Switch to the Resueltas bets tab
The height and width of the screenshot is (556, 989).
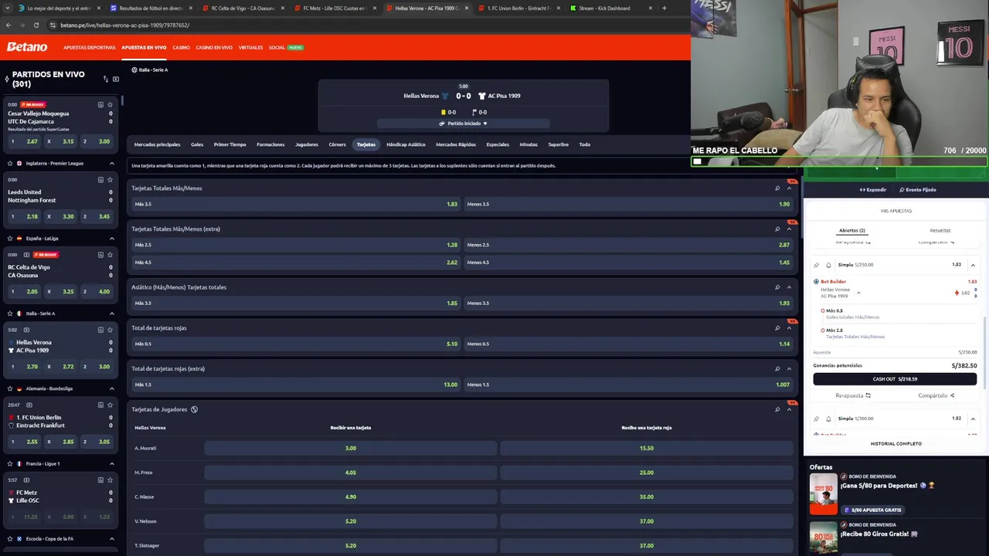pyautogui.click(x=940, y=230)
